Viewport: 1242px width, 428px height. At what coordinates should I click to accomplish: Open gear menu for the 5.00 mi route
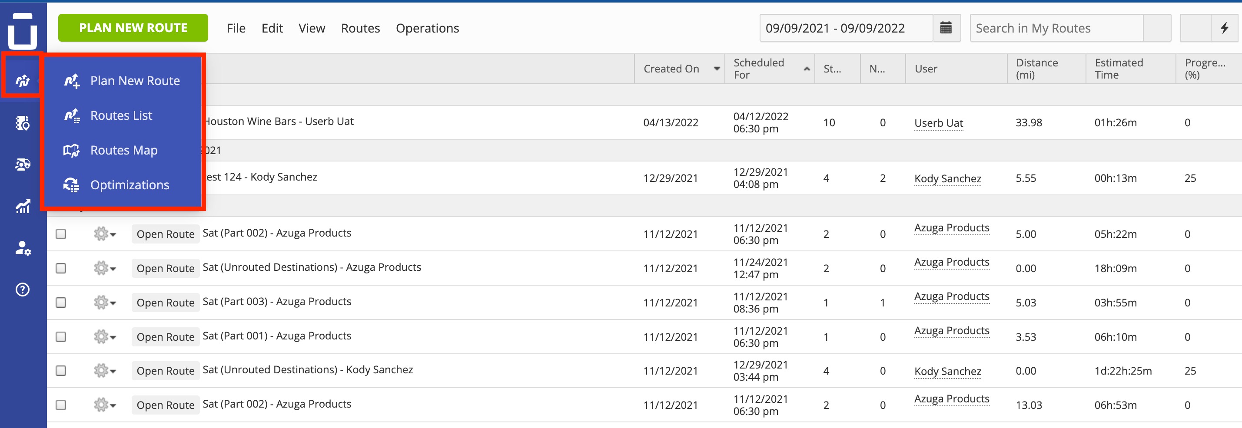pos(105,234)
